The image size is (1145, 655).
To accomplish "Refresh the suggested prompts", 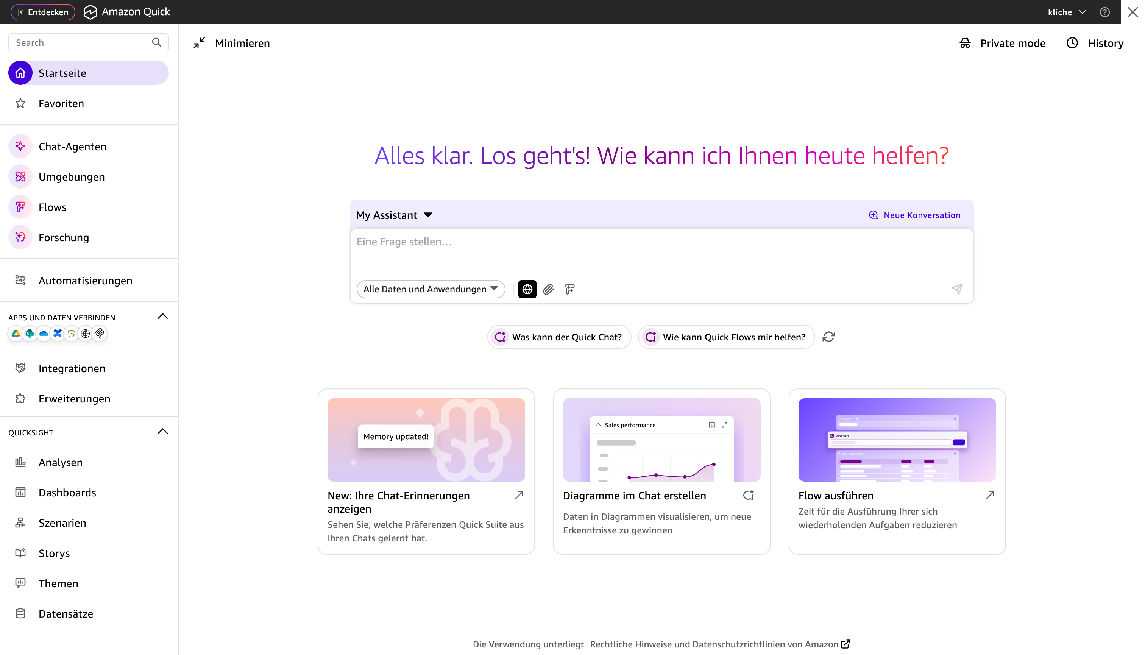I will click(829, 337).
